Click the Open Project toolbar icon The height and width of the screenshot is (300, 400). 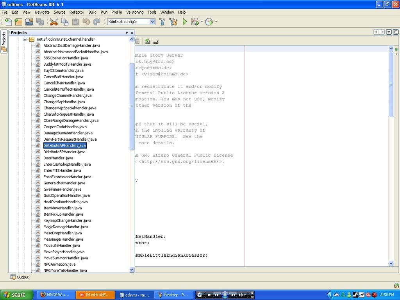(x=29, y=22)
